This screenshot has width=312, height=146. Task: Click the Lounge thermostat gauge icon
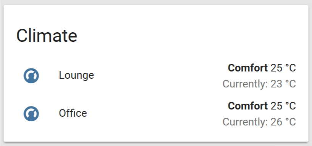[x=31, y=76]
